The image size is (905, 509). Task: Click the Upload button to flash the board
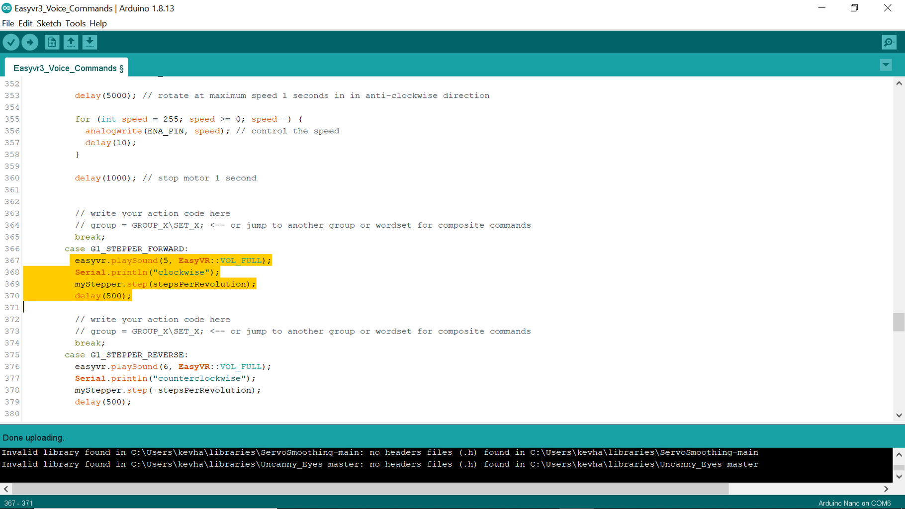(x=30, y=42)
